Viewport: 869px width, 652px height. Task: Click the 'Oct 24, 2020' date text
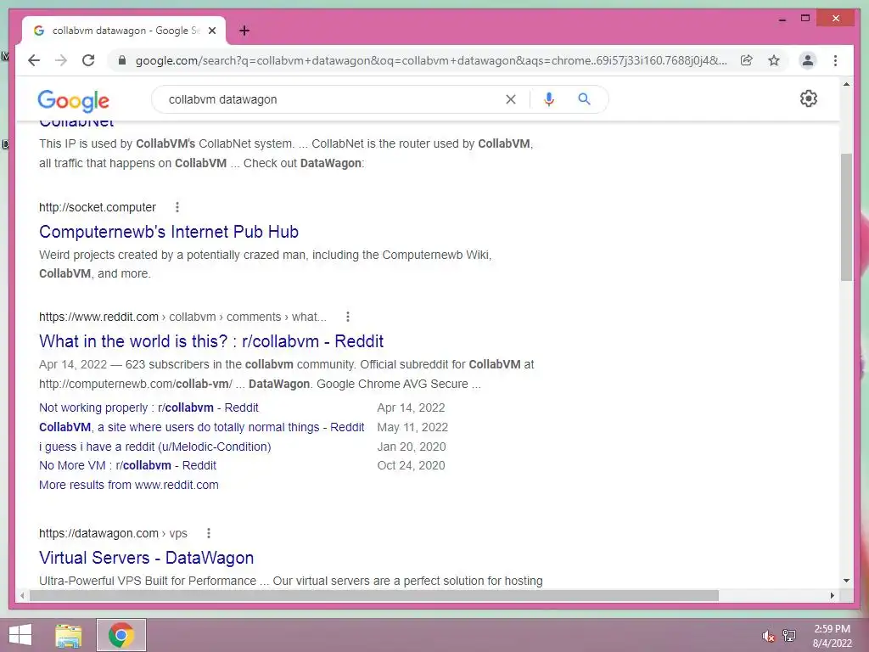[411, 466]
